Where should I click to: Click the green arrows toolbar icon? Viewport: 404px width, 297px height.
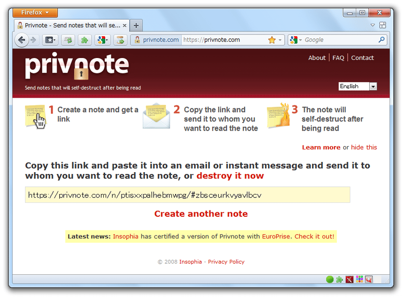tap(68, 40)
